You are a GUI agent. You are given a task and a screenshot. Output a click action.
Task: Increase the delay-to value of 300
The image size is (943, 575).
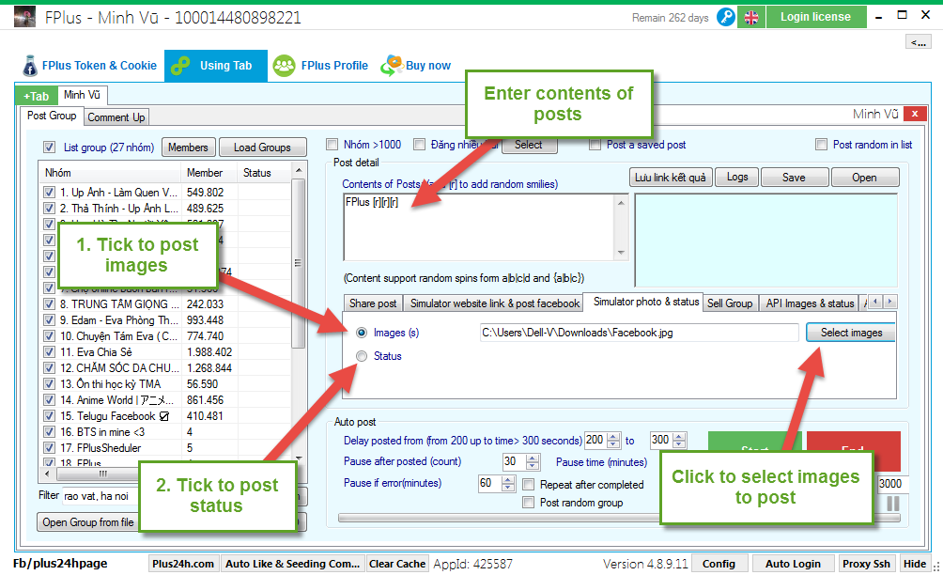pyautogui.click(x=679, y=437)
